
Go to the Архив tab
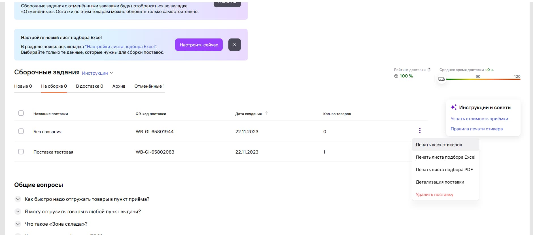(119, 86)
